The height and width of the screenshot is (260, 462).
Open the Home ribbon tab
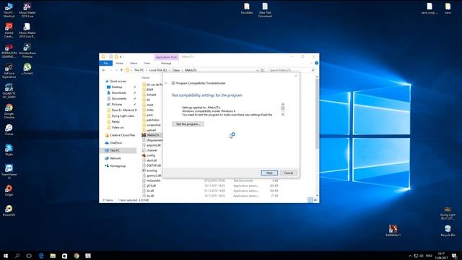(119, 63)
